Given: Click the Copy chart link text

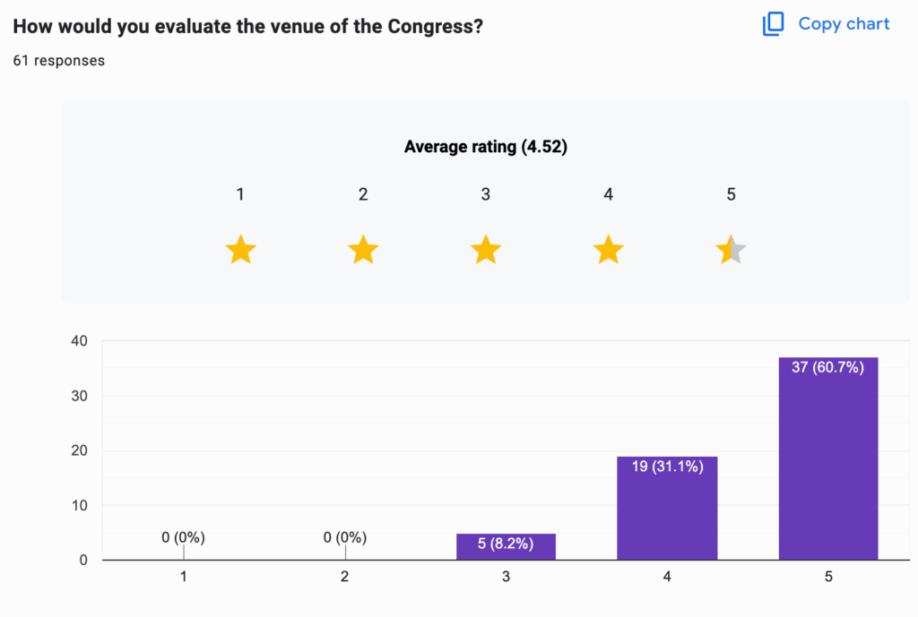Looking at the screenshot, I should [844, 24].
